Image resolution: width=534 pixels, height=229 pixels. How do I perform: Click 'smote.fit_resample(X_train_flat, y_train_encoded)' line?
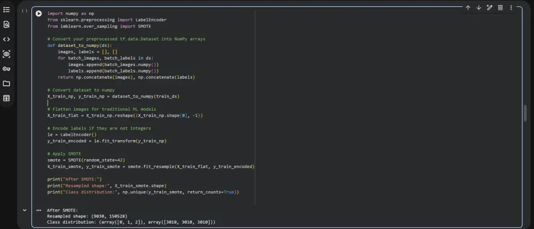[151, 167]
